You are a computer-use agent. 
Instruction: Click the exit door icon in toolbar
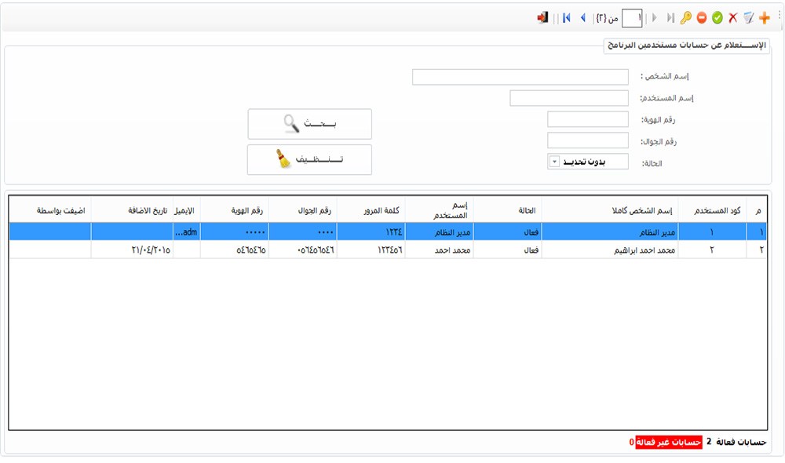coord(542,17)
